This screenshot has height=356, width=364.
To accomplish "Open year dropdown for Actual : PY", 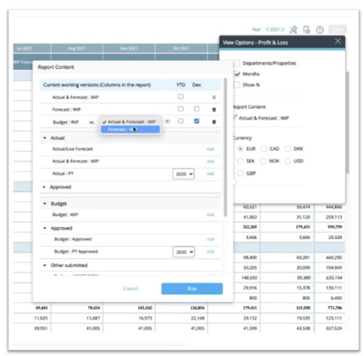I will pos(183,174).
